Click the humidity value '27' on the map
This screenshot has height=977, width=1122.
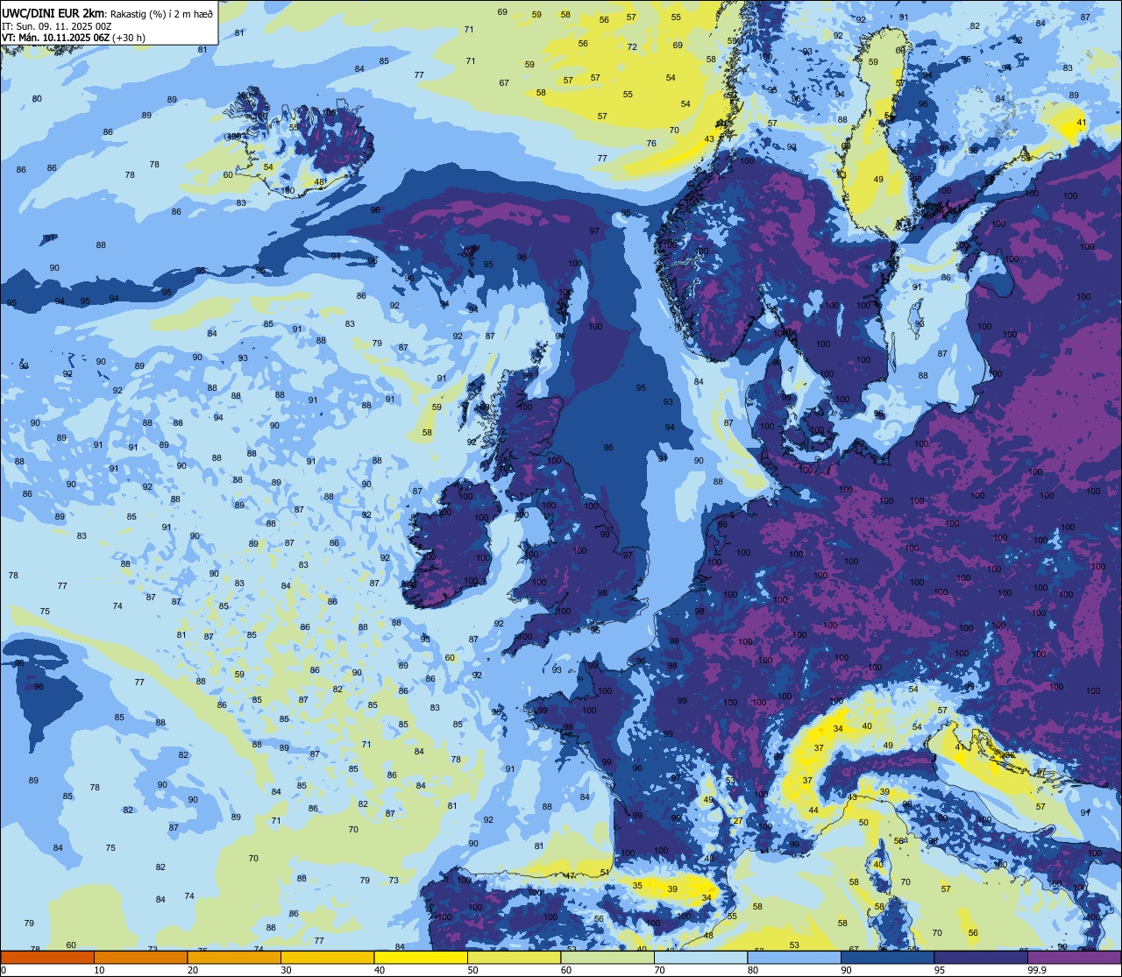[738, 821]
